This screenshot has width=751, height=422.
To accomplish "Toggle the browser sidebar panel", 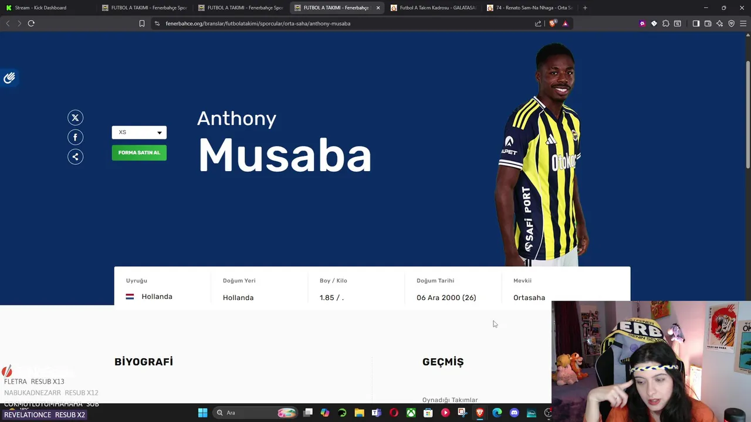I will tap(696, 23).
